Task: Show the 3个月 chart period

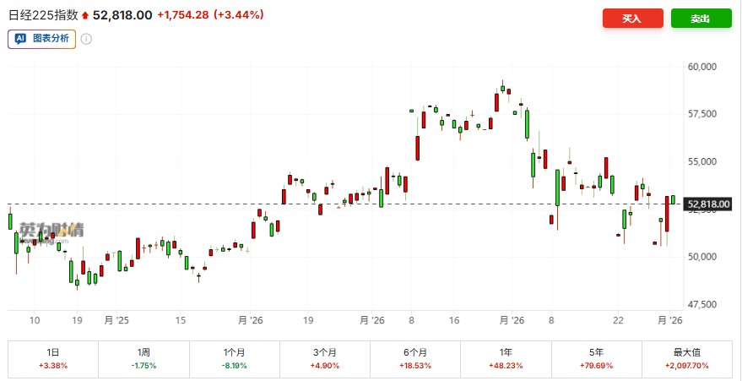Action: pyautogui.click(x=325, y=359)
